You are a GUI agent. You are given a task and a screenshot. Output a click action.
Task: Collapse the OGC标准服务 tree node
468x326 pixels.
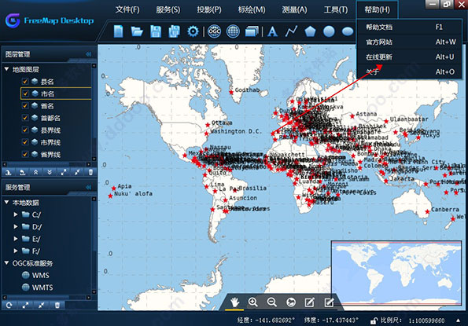click(6, 263)
